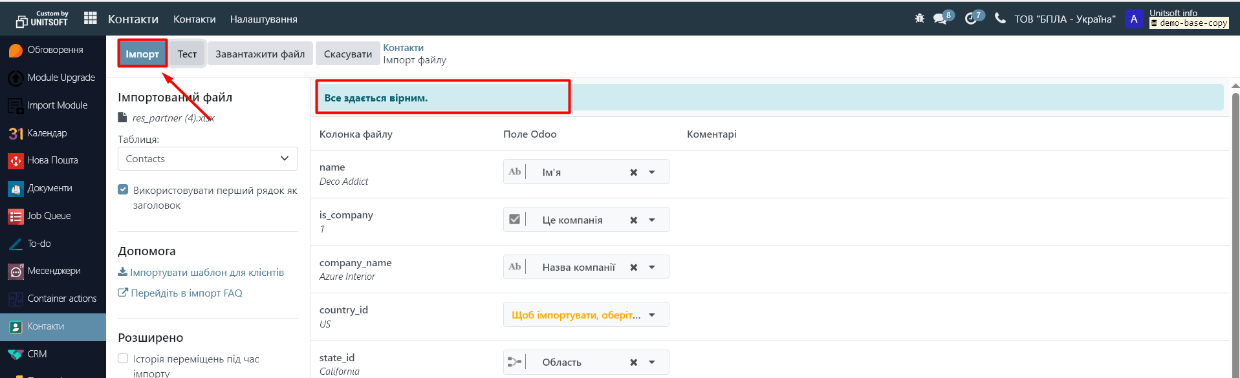Click the phone icon in top bar
Screen dimensions: 1240x378
(1000, 19)
